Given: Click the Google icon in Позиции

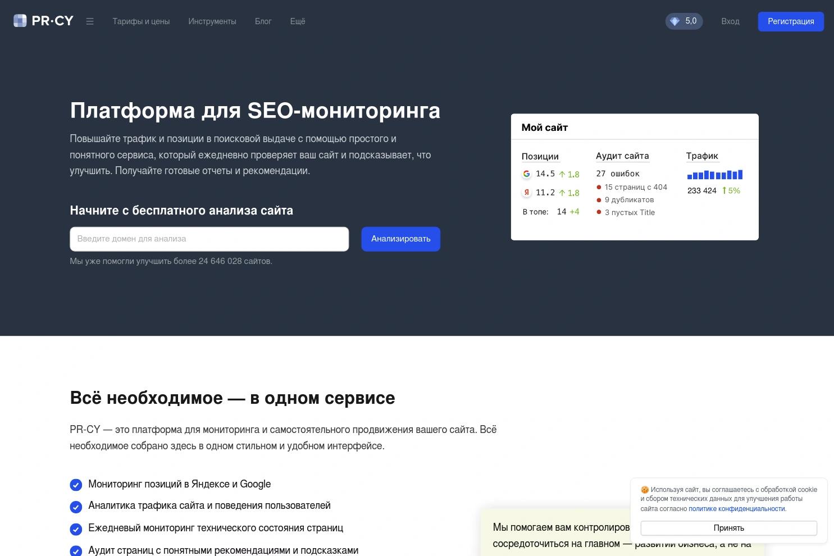Looking at the screenshot, I should (526, 174).
